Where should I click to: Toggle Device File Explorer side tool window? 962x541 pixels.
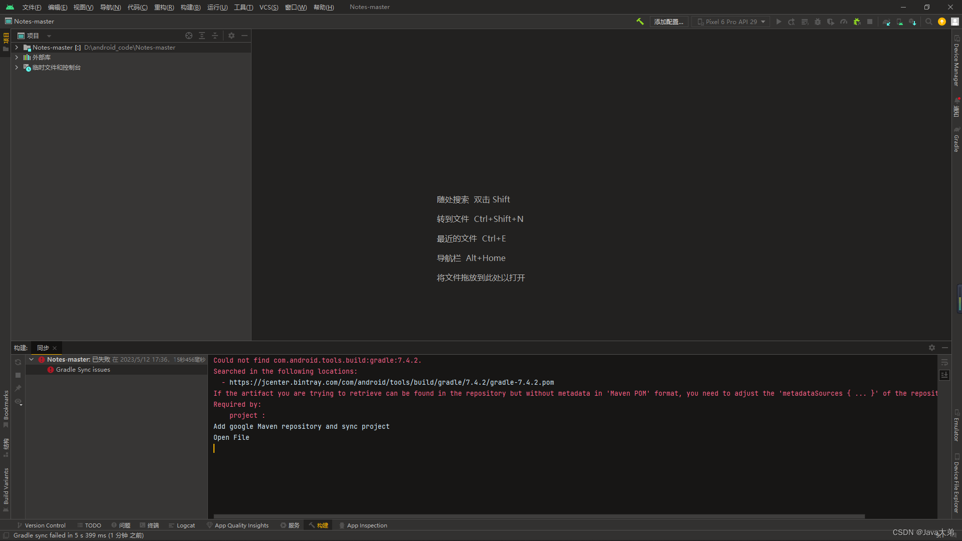(956, 483)
